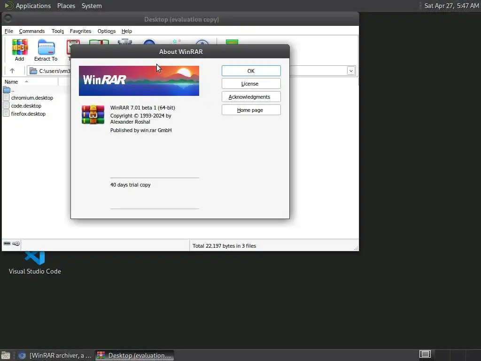The width and height of the screenshot is (481, 361).
Task: Click the workspace switcher in bottom panel
Action: coord(425,354)
